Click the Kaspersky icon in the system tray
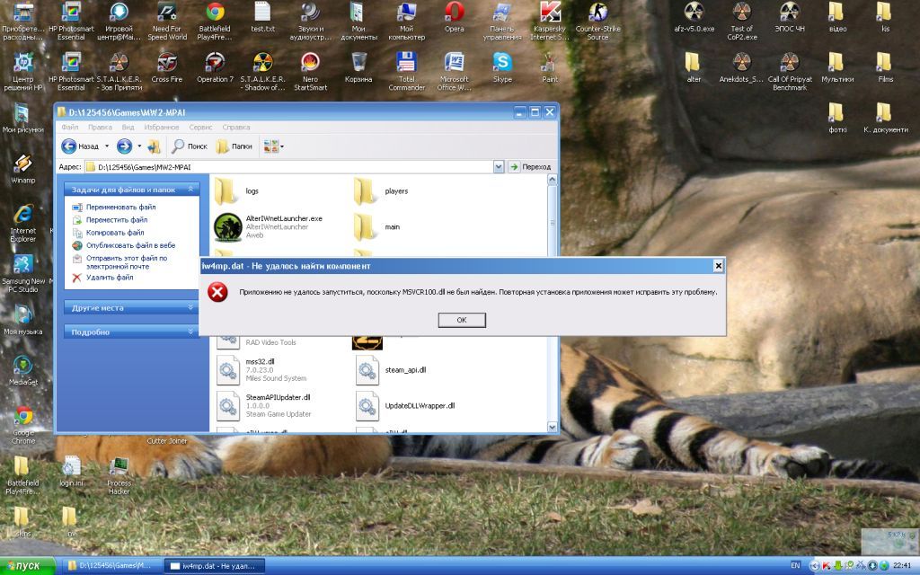The height and width of the screenshot is (575, 920). 827,566
